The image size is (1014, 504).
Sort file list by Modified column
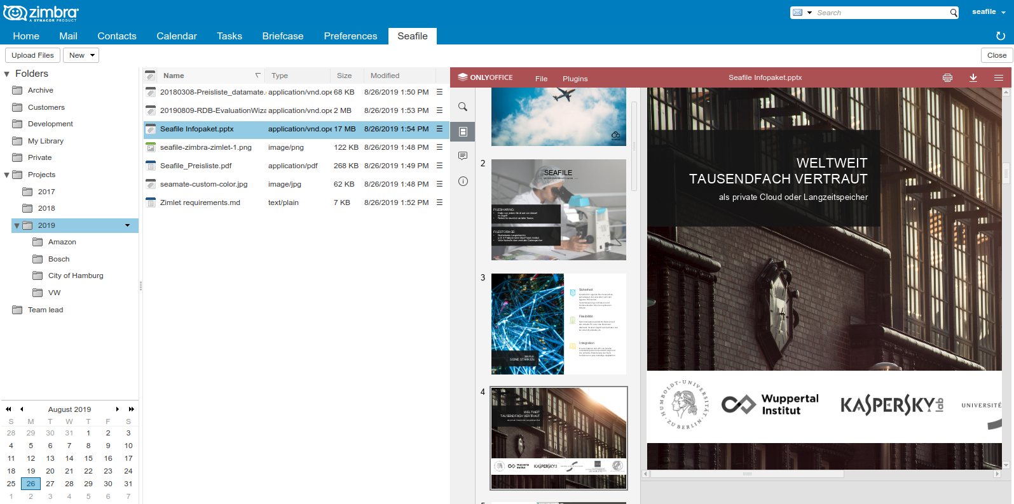[x=399, y=76]
